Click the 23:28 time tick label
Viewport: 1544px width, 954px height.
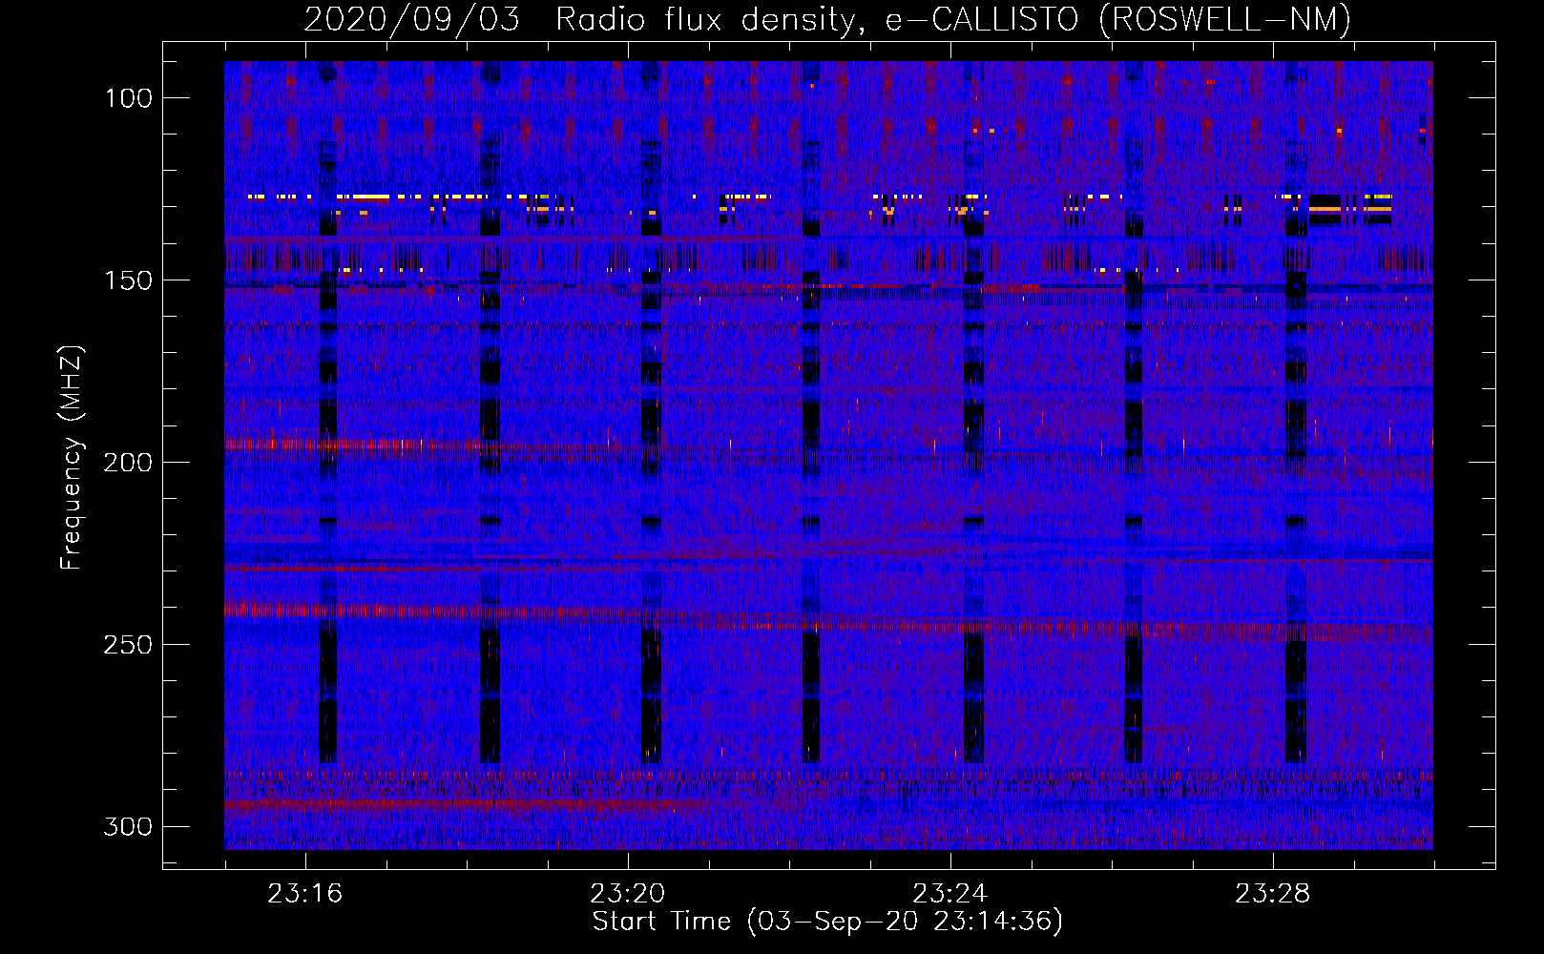[x=1273, y=894]
